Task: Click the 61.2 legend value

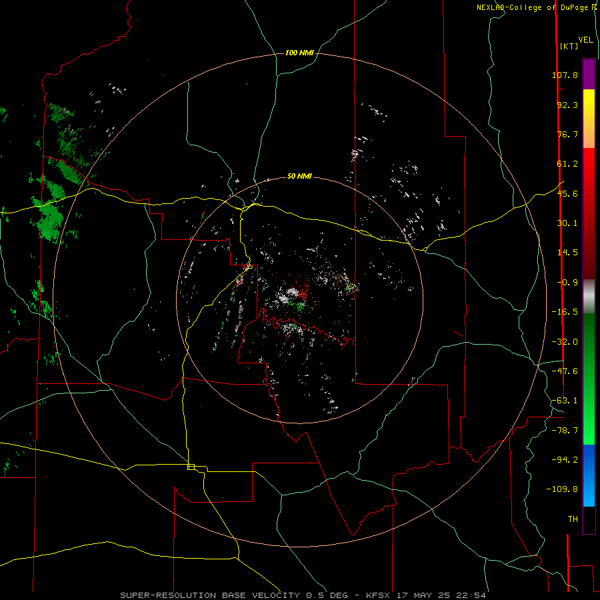Action: 567,164
